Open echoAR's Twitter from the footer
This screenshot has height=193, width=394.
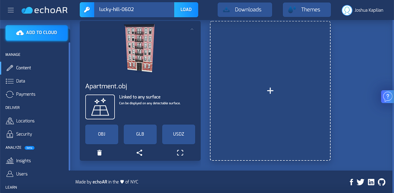[x=361, y=182]
